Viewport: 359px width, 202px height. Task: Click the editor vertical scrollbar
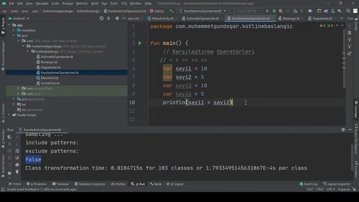click(344, 58)
